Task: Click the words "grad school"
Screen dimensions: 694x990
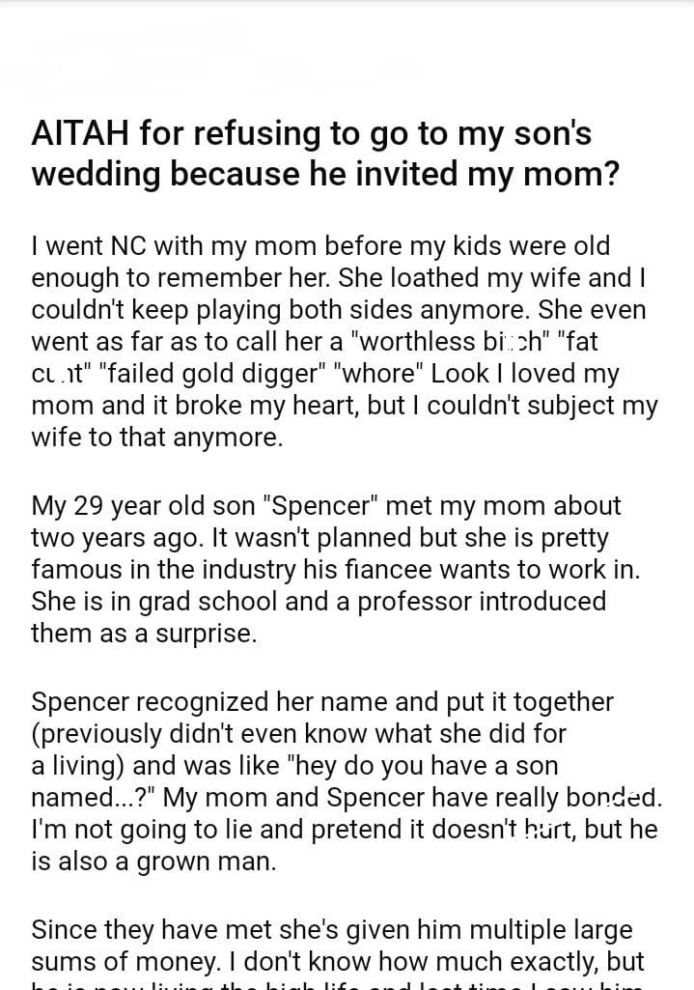Action: click(x=208, y=601)
